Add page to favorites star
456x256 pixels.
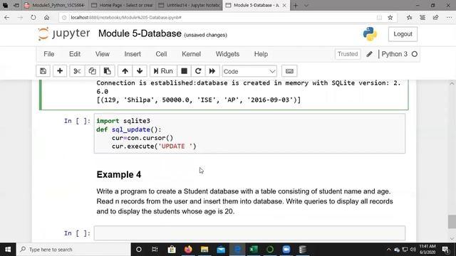tap(390, 17)
